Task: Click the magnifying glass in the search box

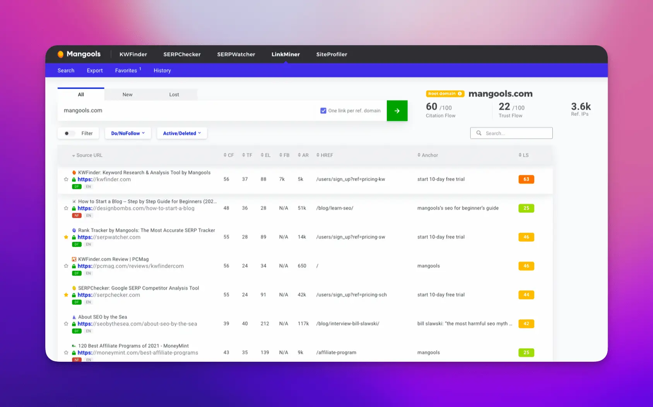Action: point(479,133)
